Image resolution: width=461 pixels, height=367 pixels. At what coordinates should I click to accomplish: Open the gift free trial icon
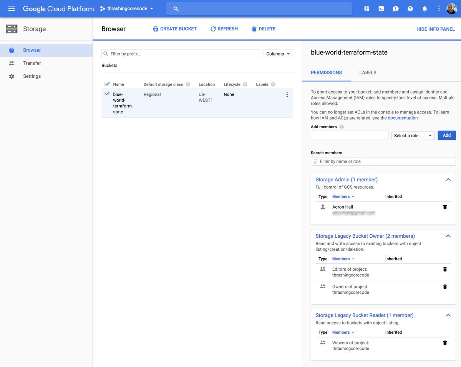coord(366,8)
